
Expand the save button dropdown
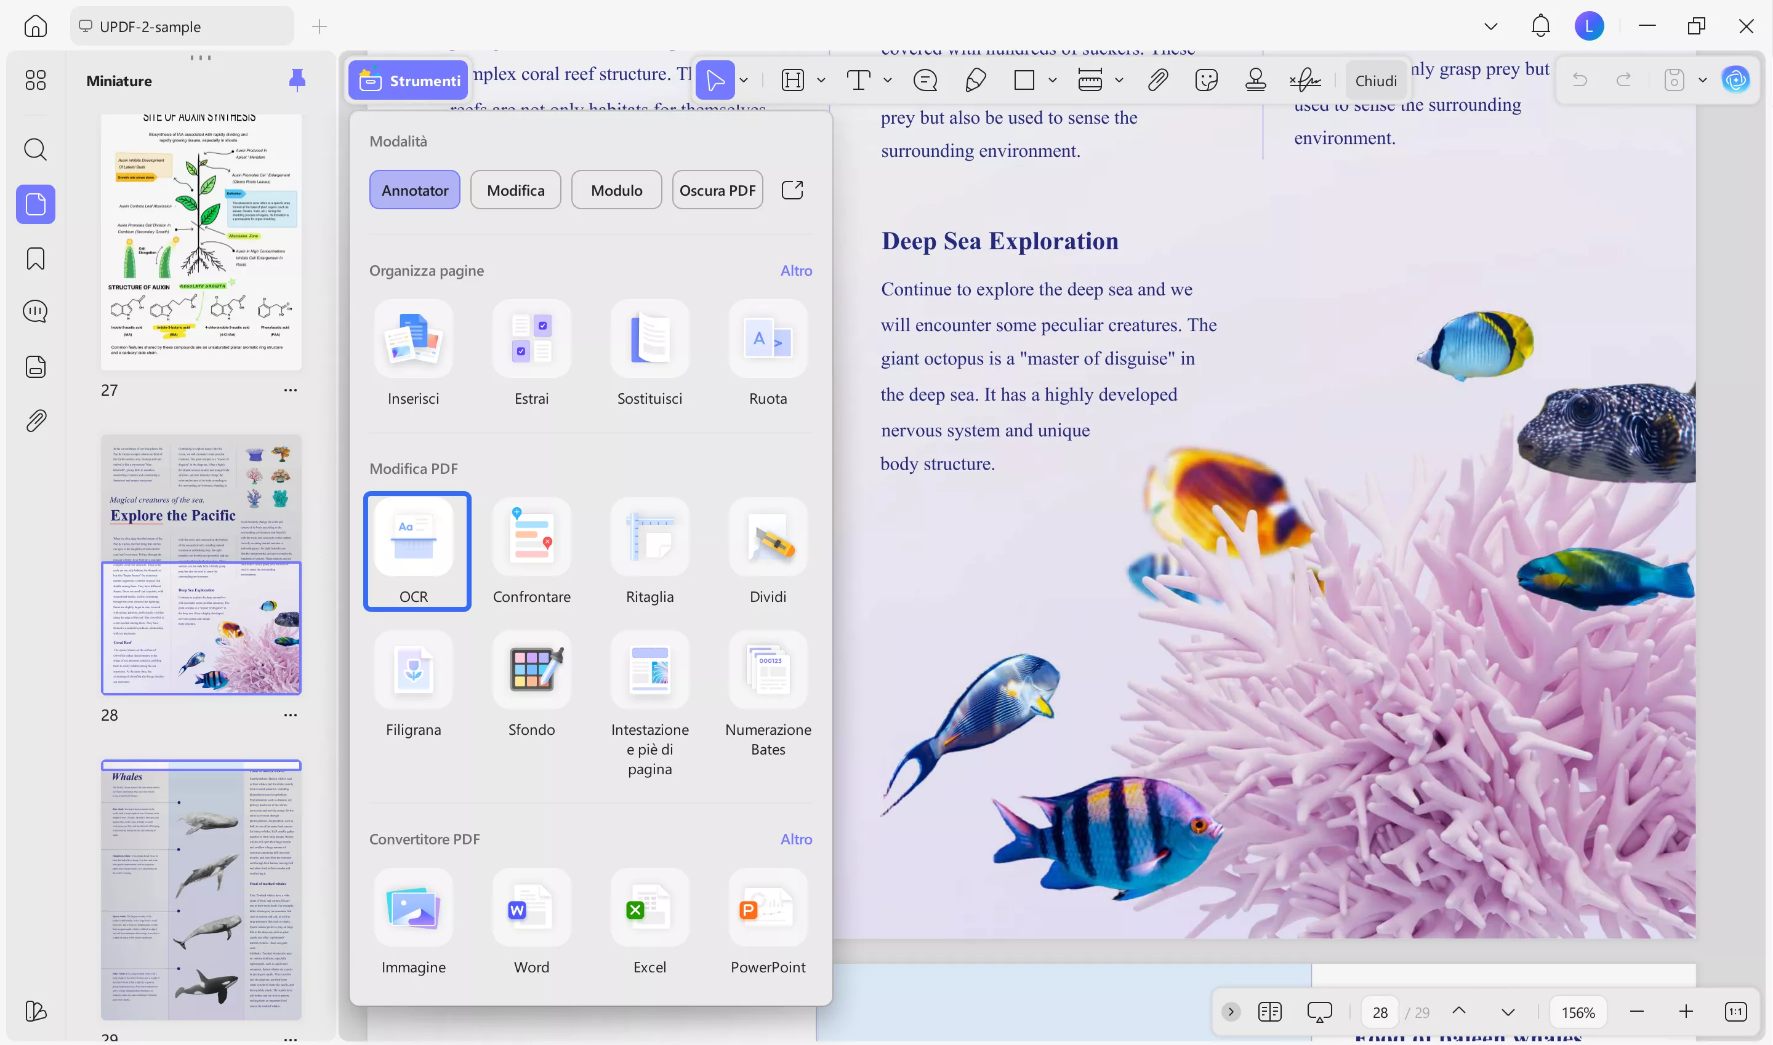1703,79
